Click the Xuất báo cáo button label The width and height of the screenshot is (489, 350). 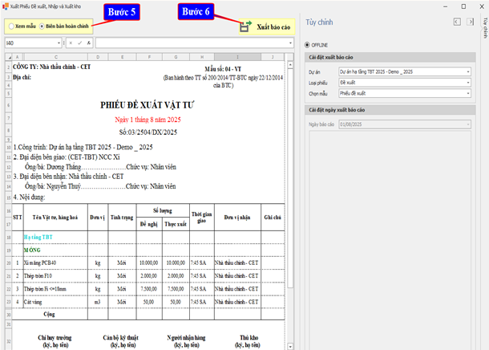click(274, 27)
